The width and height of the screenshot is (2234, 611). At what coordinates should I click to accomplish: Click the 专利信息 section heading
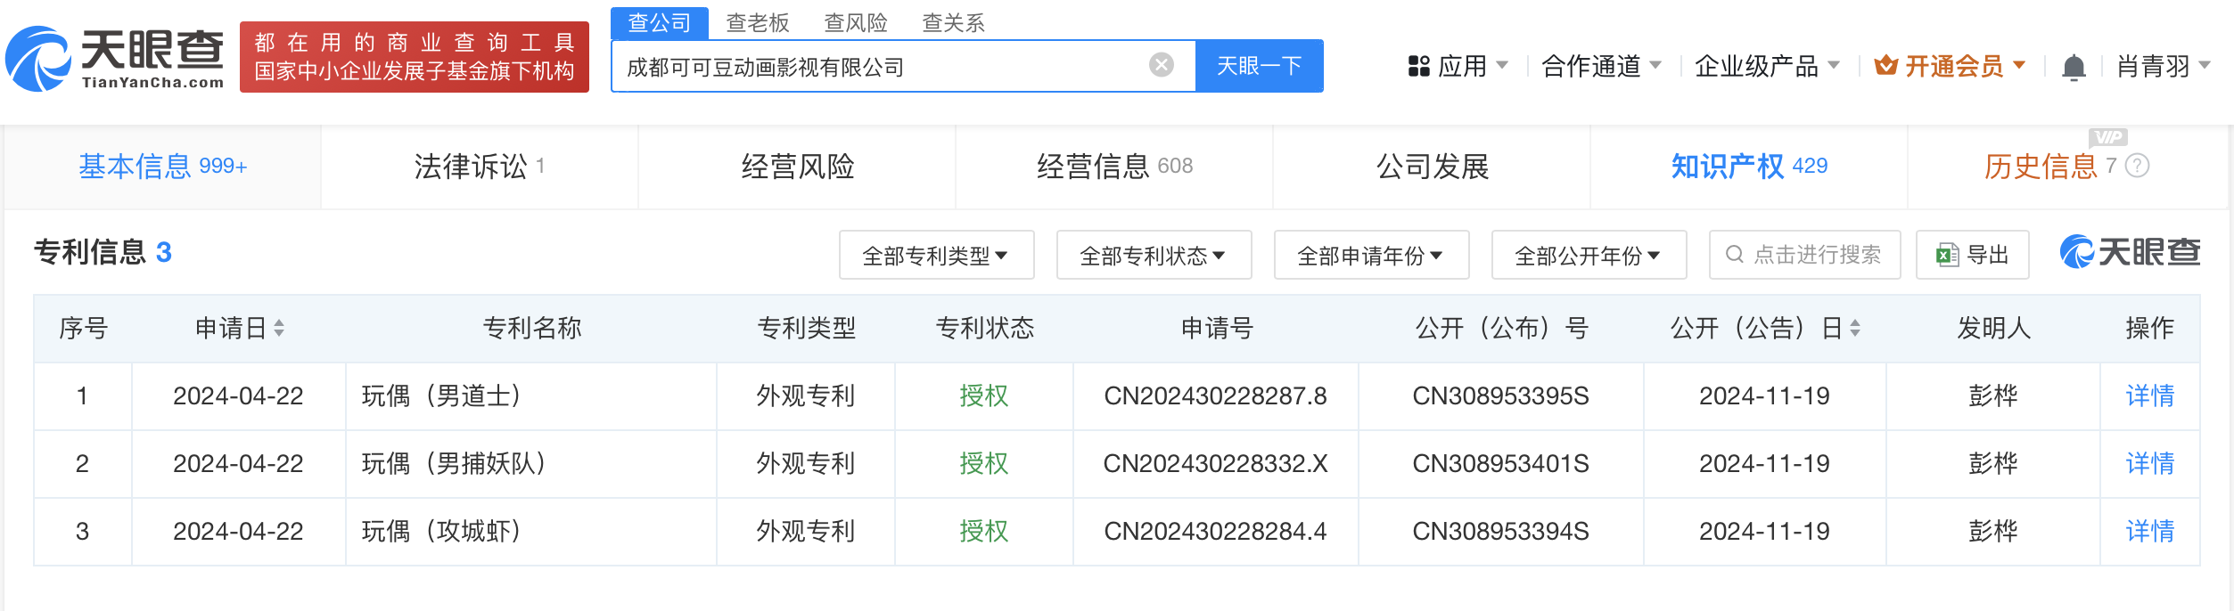90,252
